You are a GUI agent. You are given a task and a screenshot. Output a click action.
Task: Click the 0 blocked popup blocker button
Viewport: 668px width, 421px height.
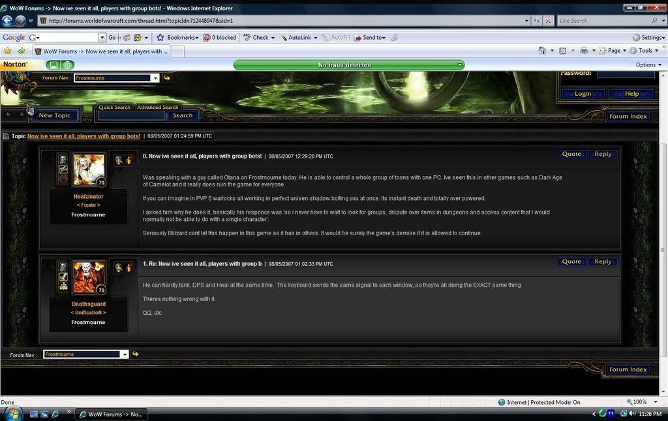(x=219, y=37)
